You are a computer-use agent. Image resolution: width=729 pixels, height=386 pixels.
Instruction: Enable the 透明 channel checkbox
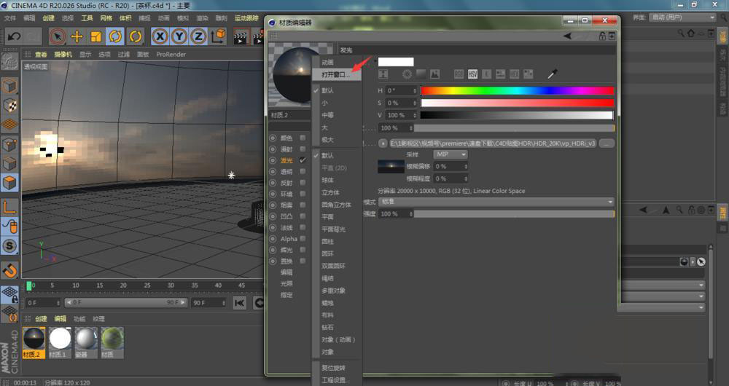(303, 171)
